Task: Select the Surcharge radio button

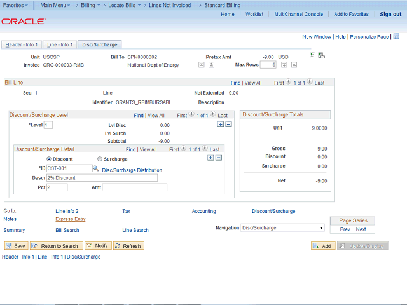Action: [99, 159]
